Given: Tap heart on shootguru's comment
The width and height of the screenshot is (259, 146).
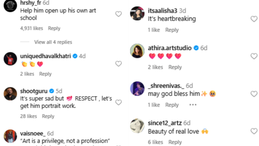Looking at the screenshot, I should [118, 102].
